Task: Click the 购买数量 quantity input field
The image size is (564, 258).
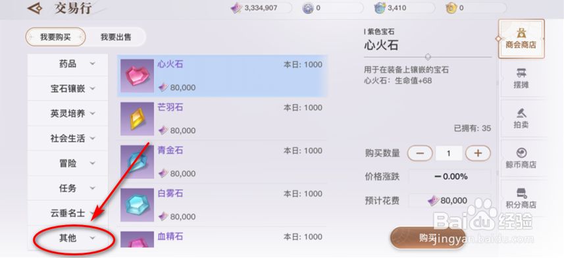Action: click(449, 153)
